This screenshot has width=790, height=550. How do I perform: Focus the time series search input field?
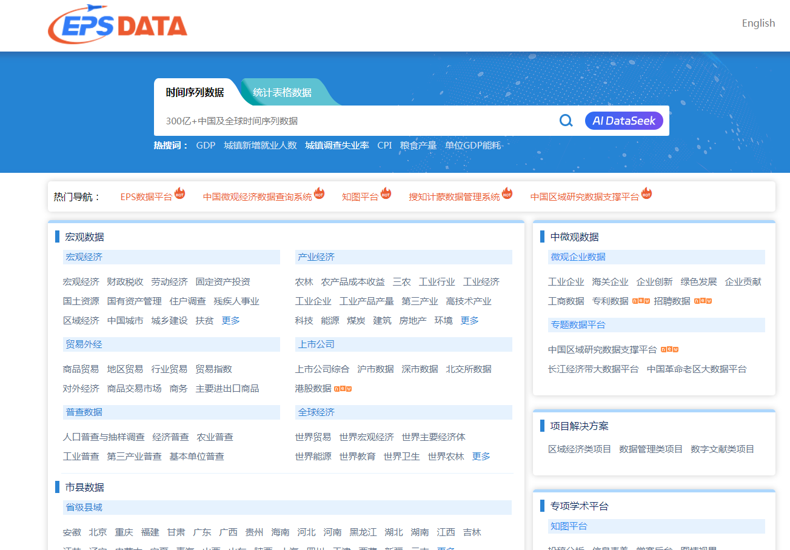[358, 121]
